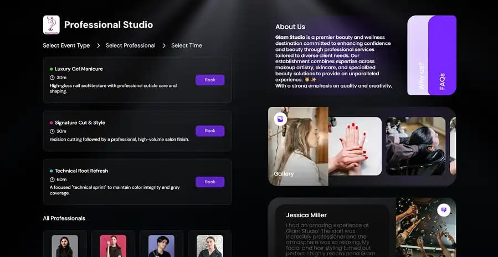Open the red nails manicure gallery photo

point(355,146)
